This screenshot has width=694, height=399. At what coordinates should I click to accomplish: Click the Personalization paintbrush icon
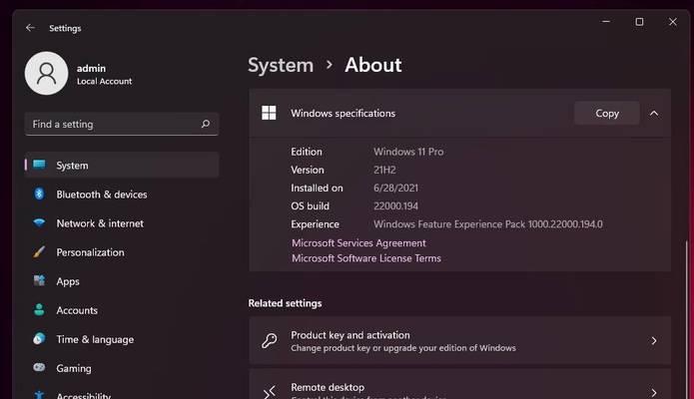[39, 252]
